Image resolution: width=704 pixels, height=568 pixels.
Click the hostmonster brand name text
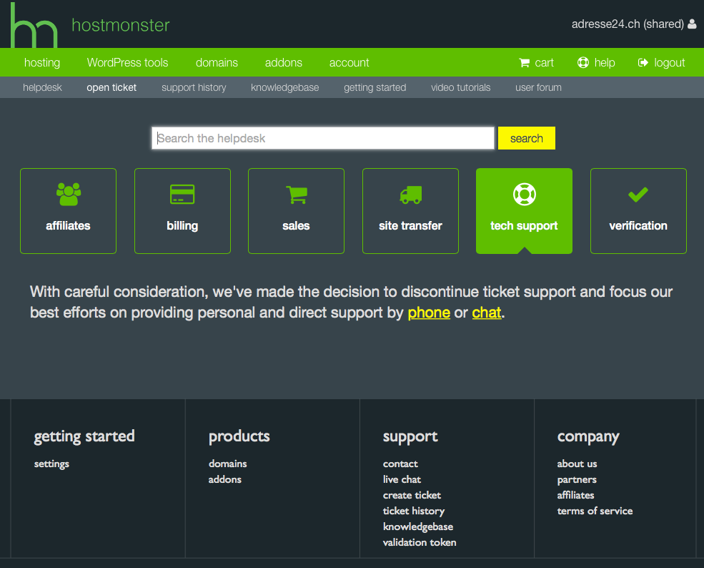click(x=121, y=25)
